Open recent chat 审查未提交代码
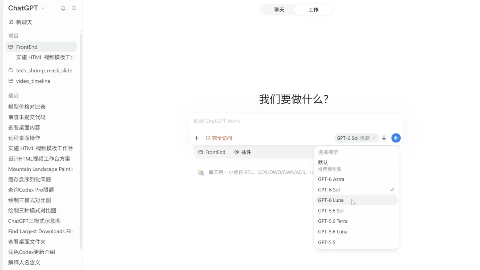480x270 pixels. click(27, 117)
